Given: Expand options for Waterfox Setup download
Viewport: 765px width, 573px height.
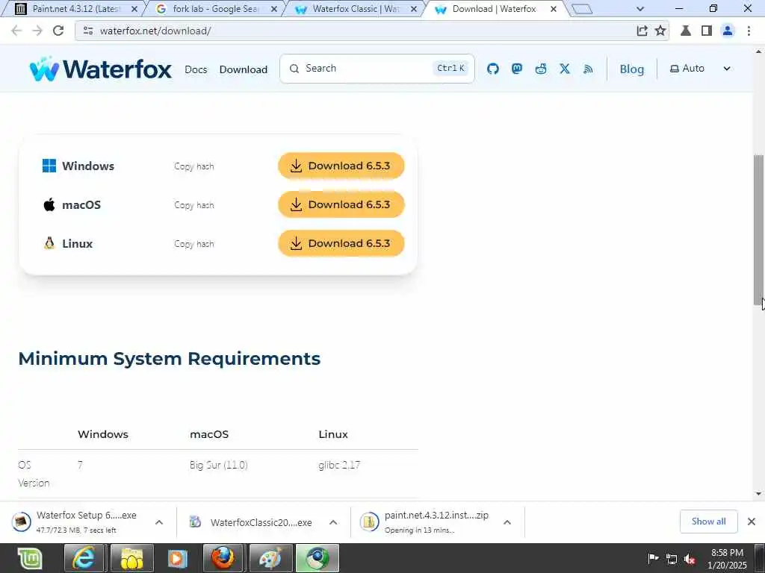Looking at the screenshot, I should coord(159,522).
